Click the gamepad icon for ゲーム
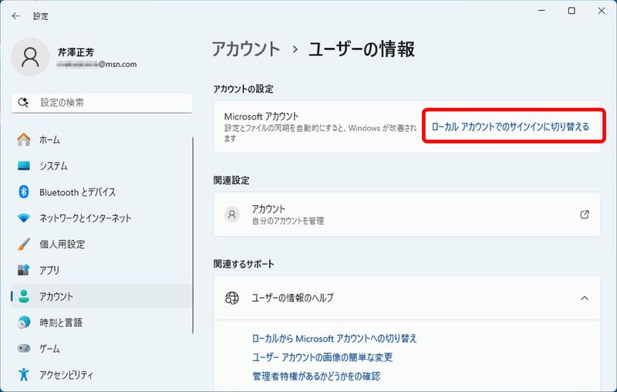Image resolution: width=617 pixels, height=392 pixels. pos(24,348)
